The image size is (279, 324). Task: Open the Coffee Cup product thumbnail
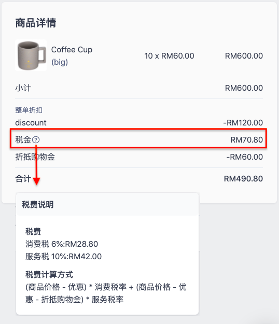pos(31,55)
